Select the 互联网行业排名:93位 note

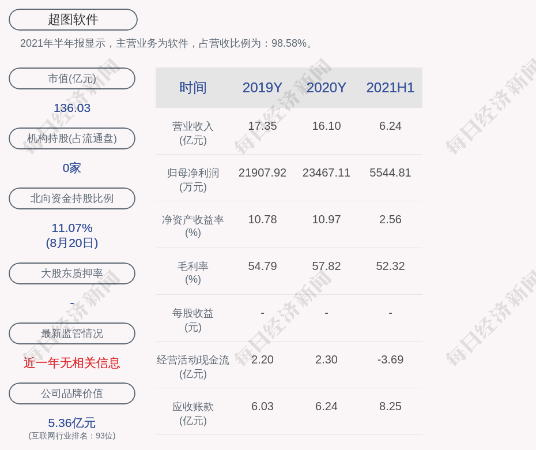[x=72, y=436]
